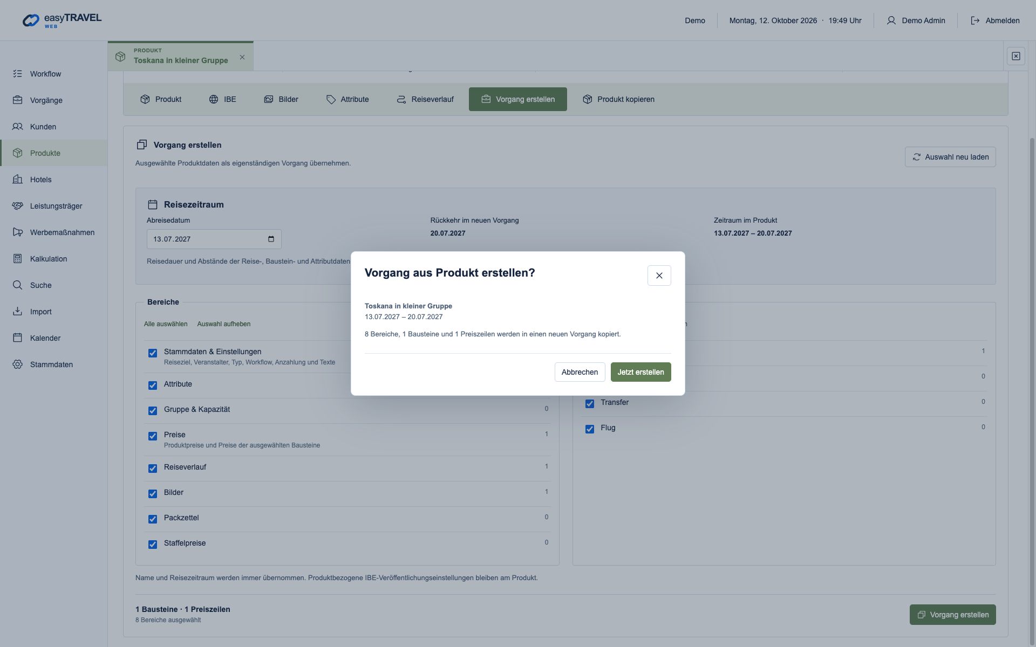Switch to the Bilder tab
This screenshot has height=647, width=1036.
point(281,99)
